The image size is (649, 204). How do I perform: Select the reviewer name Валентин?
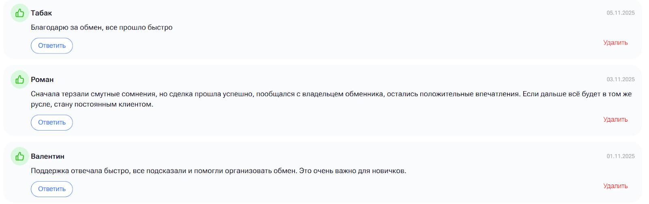47,156
